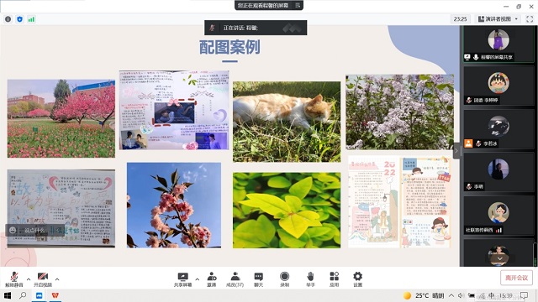The image size is (538, 302).
Task: Click the 配图案例 slide title
Action: (229, 47)
